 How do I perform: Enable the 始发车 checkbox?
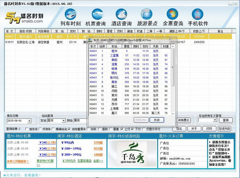click(x=26, y=129)
